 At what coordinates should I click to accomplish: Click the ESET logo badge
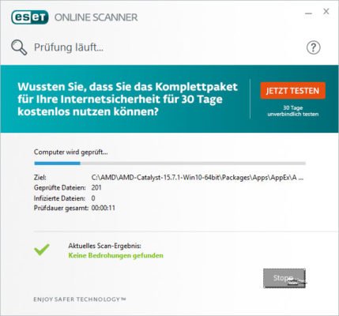tap(30, 17)
